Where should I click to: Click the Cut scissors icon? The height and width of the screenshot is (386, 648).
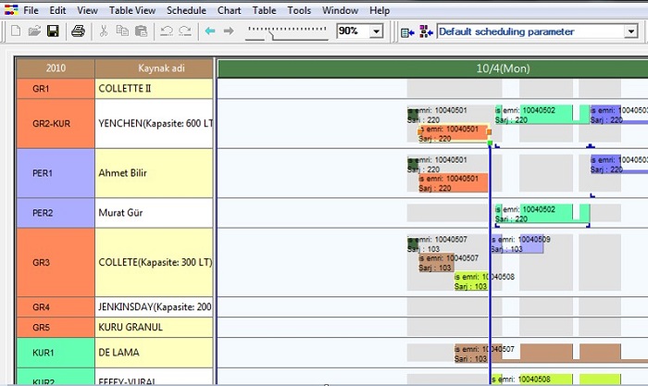pos(104,31)
